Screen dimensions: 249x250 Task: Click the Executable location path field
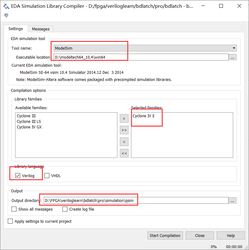pyautogui.click(x=141, y=57)
